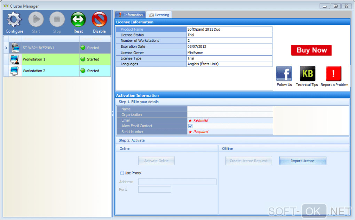Click the proxy Port field

pyautogui.click(x=155, y=189)
